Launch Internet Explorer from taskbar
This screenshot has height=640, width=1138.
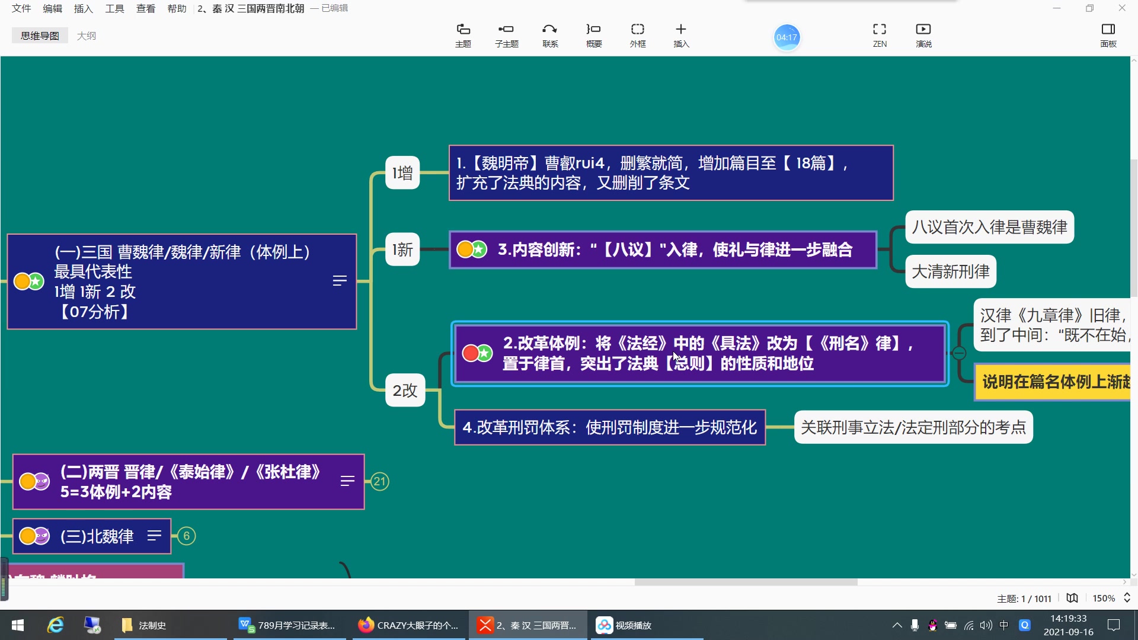click(56, 625)
